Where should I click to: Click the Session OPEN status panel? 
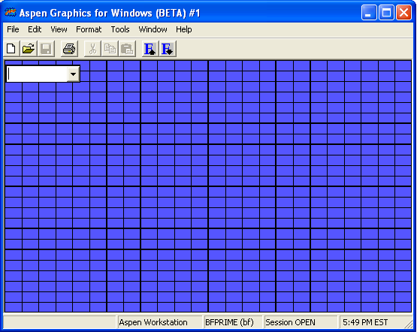coord(300,322)
